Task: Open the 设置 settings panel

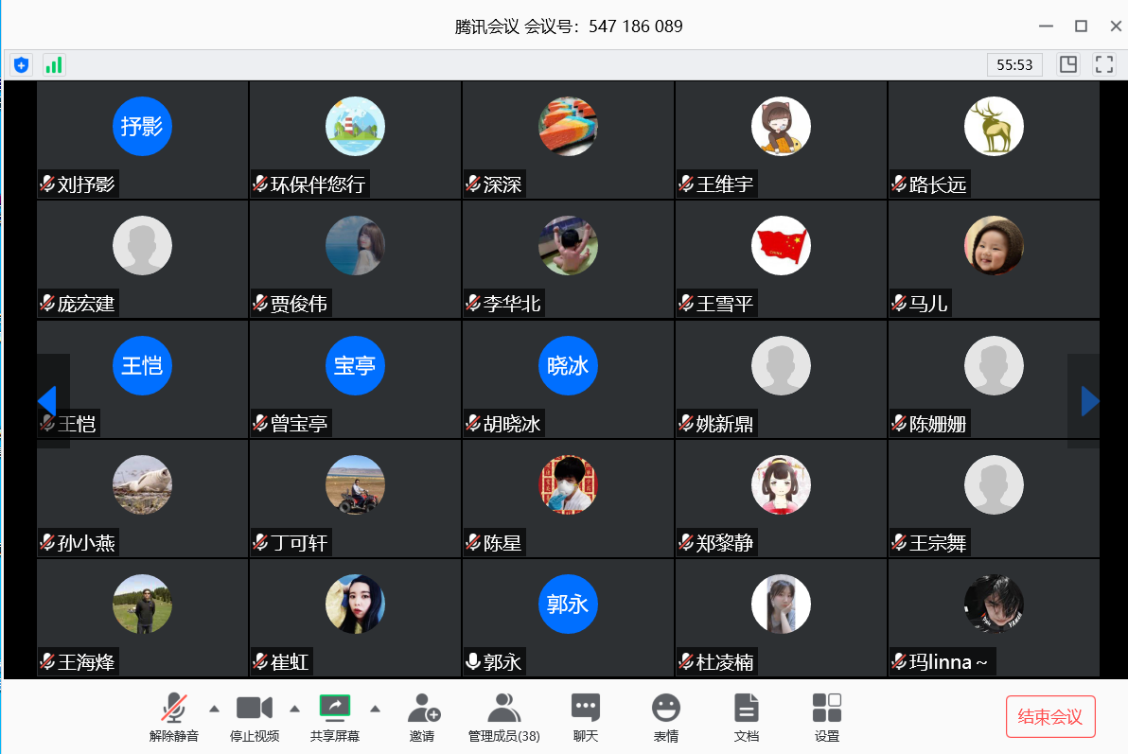Action: coord(827,716)
